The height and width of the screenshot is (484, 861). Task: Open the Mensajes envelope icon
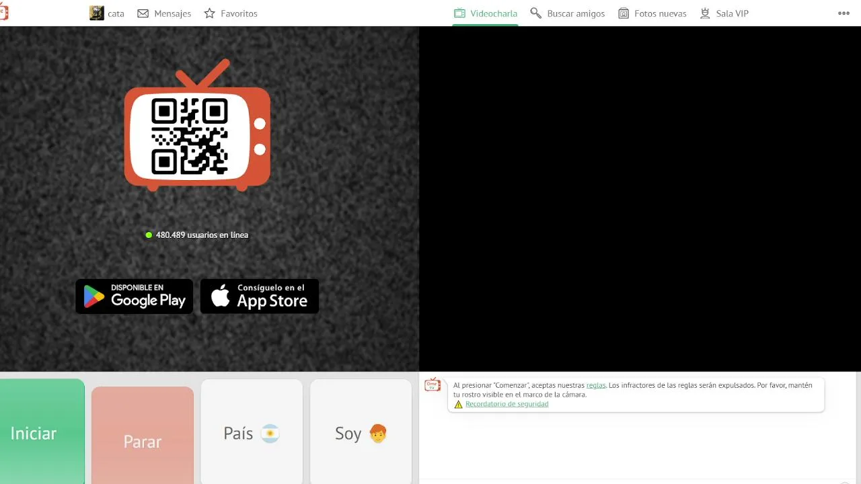click(x=143, y=13)
